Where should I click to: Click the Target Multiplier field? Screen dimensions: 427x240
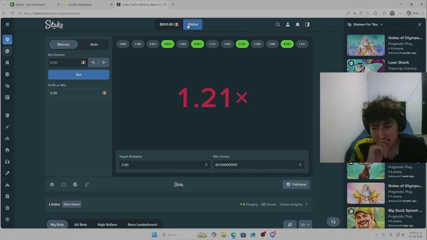[165, 164]
